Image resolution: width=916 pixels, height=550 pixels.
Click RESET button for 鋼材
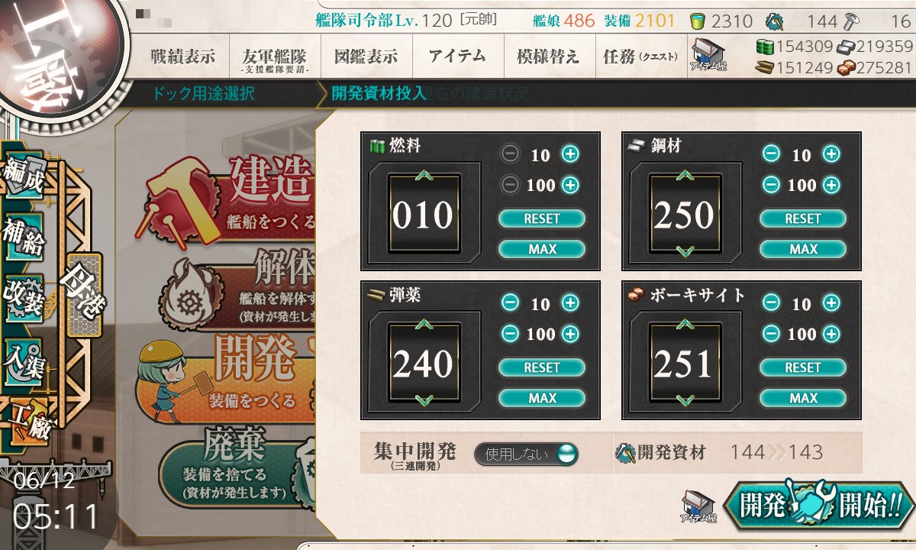click(x=803, y=218)
